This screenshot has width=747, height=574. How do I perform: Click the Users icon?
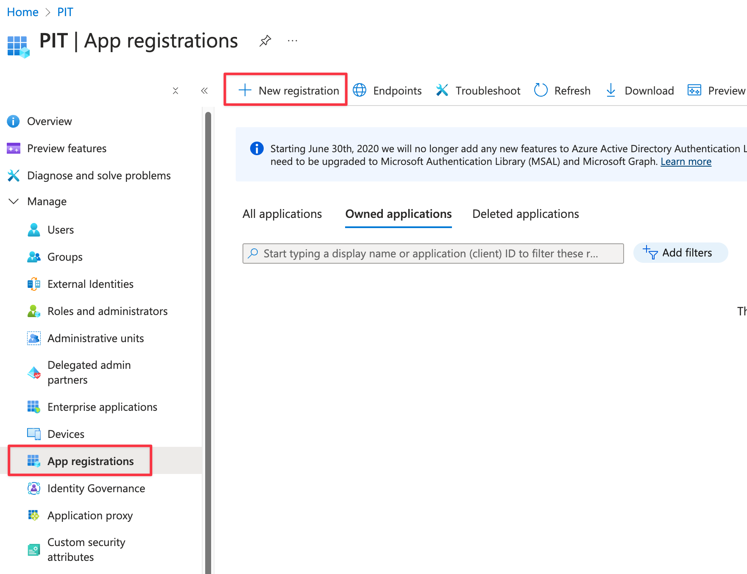tap(34, 230)
